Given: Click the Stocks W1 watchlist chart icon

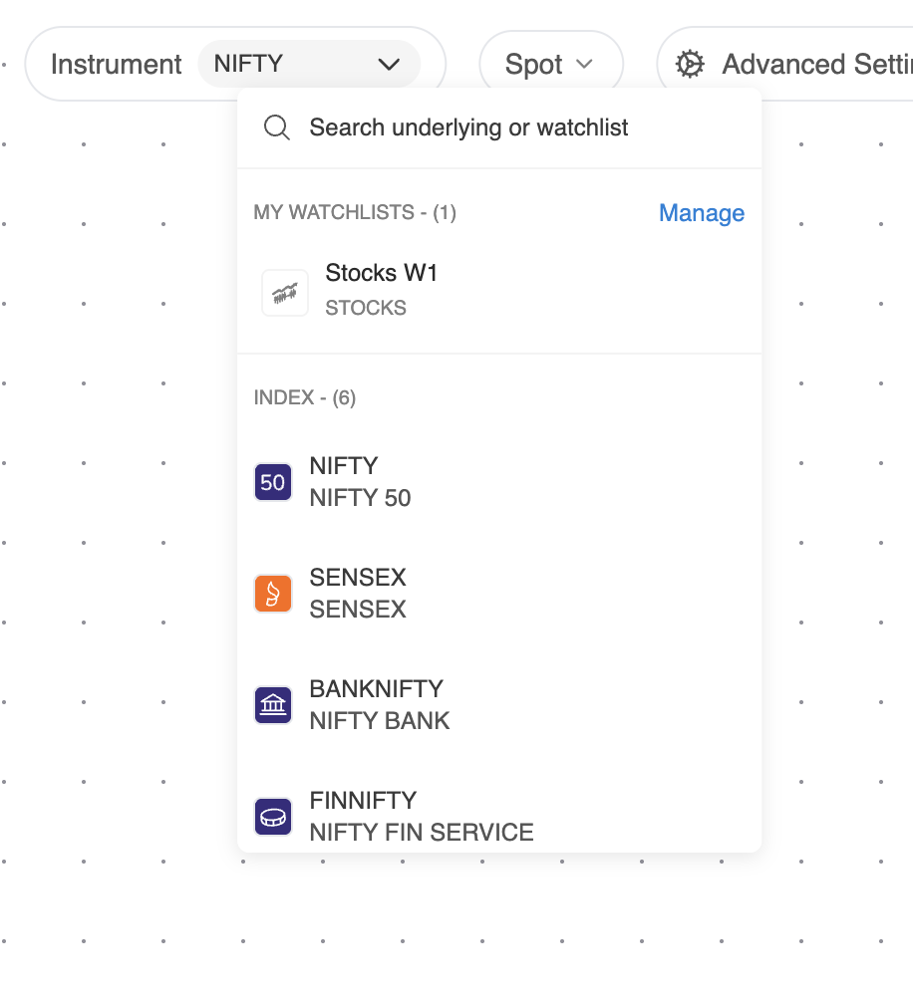Looking at the screenshot, I should click(x=285, y=293).
